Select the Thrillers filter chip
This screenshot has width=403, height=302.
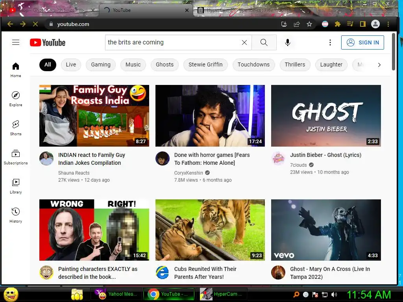pyautogui.click(x=295, y=64)
